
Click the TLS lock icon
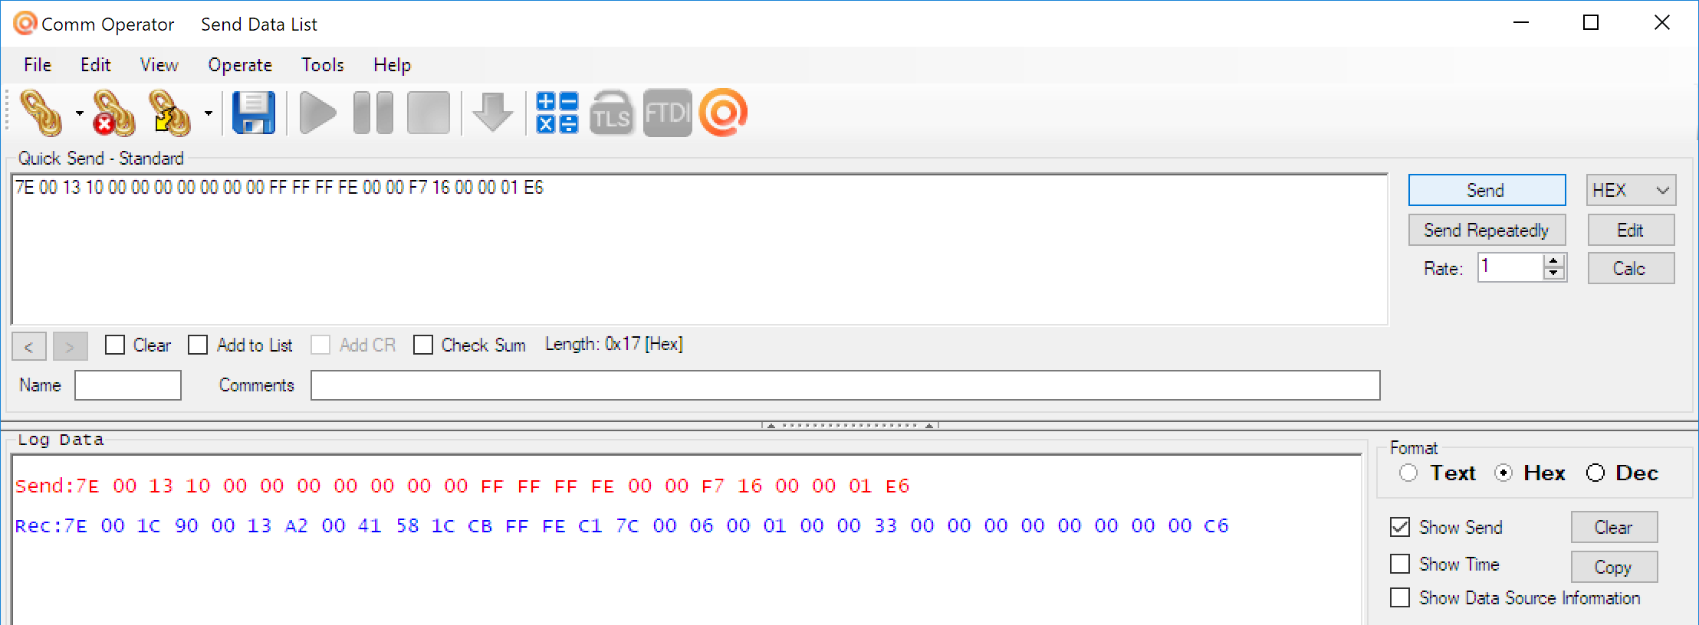[x=612, y=113]
